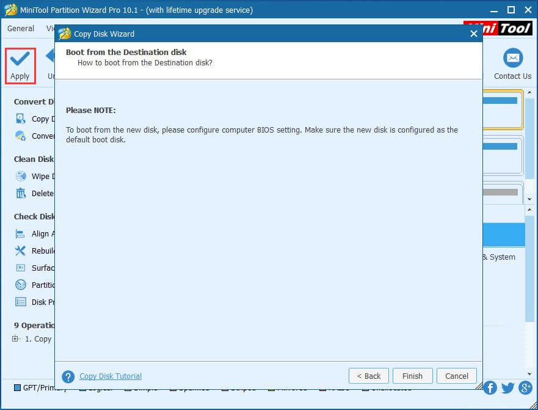Click the help question mark near the tutorial link

68,376
